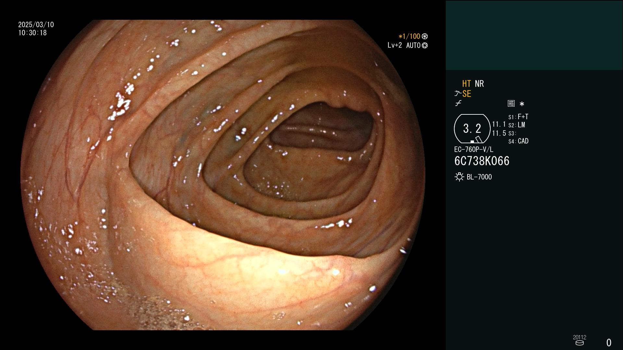
Task: Click the structure emphasis icon left of SE
Action: [458, 94]
